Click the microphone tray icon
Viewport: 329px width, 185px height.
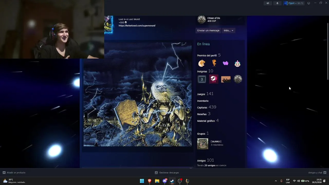281,181
